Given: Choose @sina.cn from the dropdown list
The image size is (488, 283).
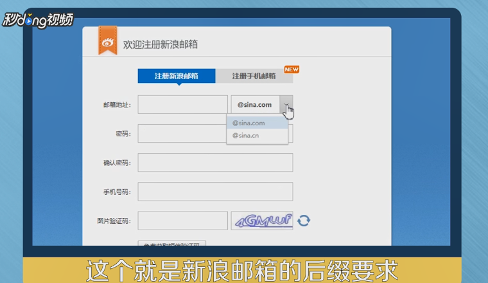Looking at the screenshot, I should 257,135.
